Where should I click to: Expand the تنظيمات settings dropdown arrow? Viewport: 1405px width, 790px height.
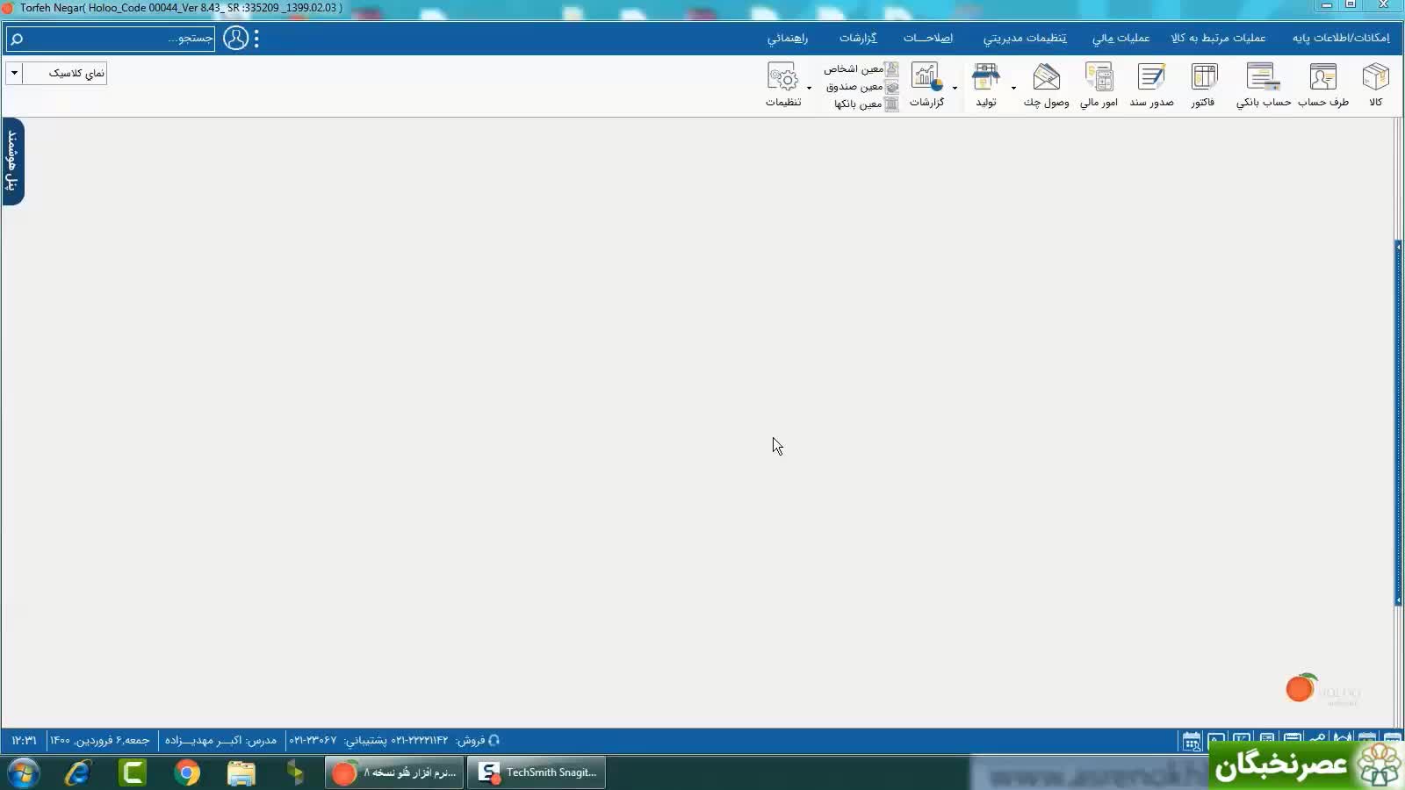(x=809, y=88)
